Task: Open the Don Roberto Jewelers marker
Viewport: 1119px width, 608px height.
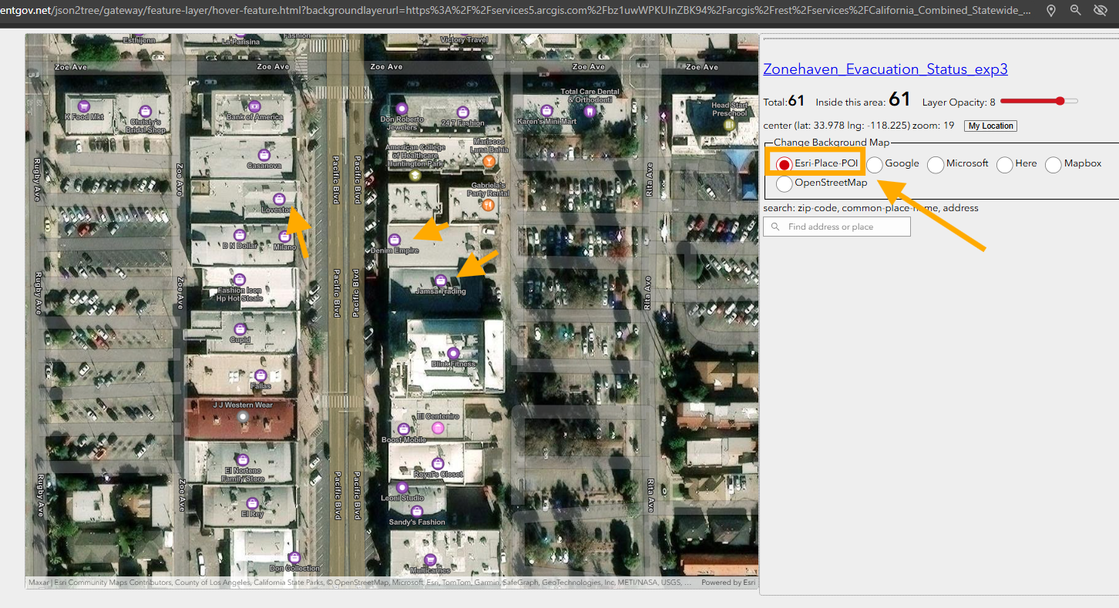Action: [401, 108]
